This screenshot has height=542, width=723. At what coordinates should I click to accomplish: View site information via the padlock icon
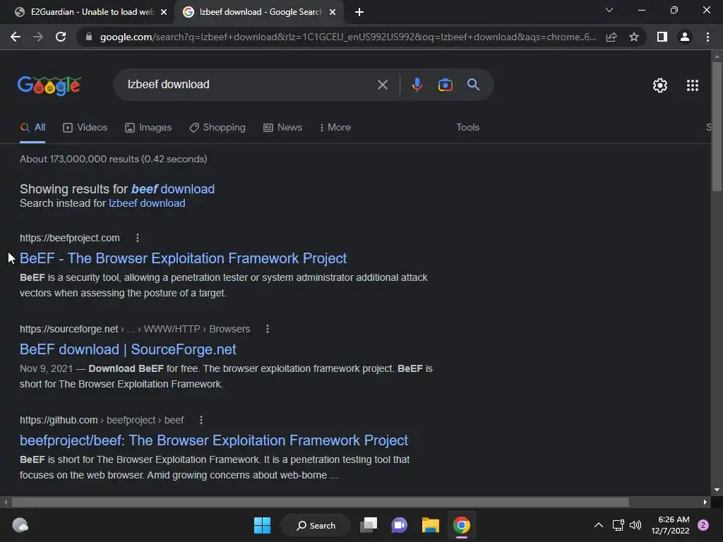click(89, 37)
